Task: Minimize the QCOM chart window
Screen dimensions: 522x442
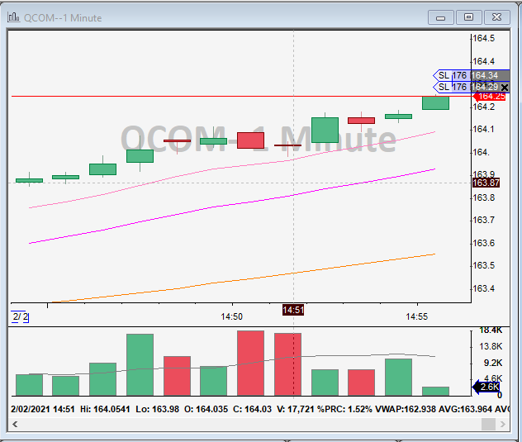Action: point(443,17)
